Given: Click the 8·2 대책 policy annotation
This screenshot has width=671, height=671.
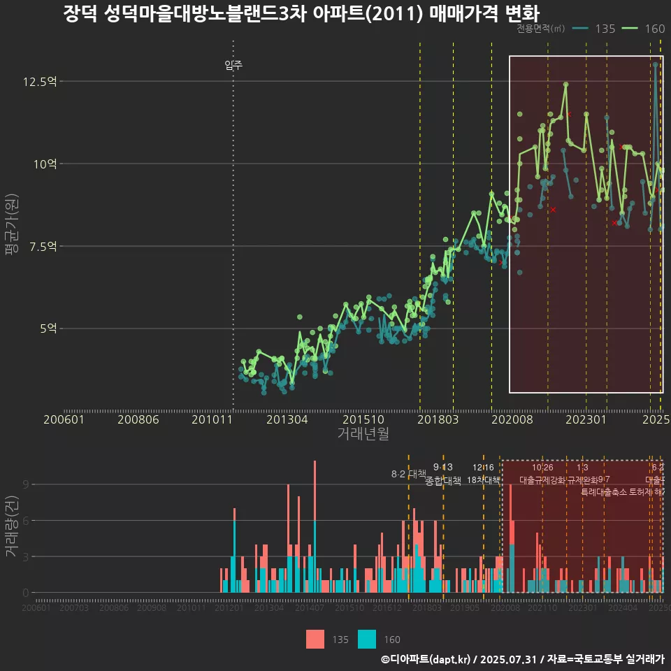Looking at the screenshot, I should coord(409,474).
